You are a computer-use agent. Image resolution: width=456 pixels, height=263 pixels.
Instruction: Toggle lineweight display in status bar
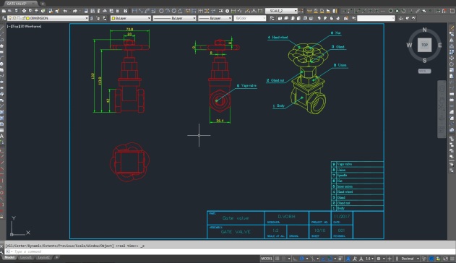click(340, 259)
